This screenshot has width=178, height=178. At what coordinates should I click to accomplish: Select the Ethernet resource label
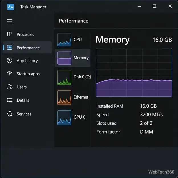click(x=81, y=97)
